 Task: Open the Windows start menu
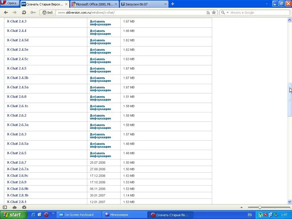click(13, 215)
